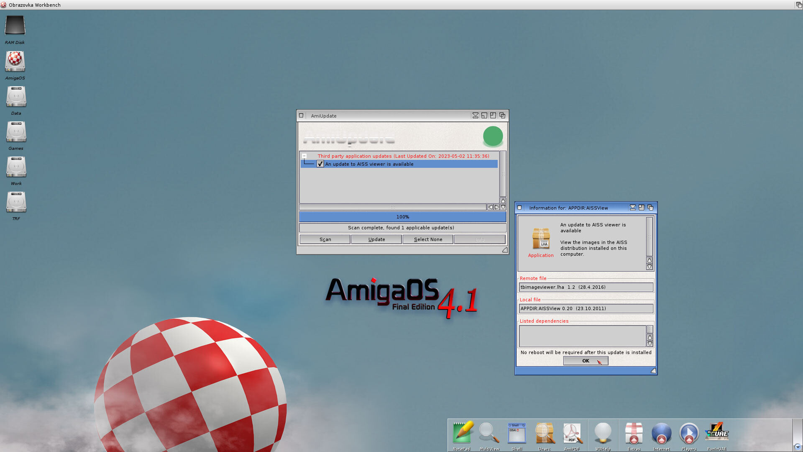803x452 pixels.
Task: Click the Update button
Action: pos(376,239)
